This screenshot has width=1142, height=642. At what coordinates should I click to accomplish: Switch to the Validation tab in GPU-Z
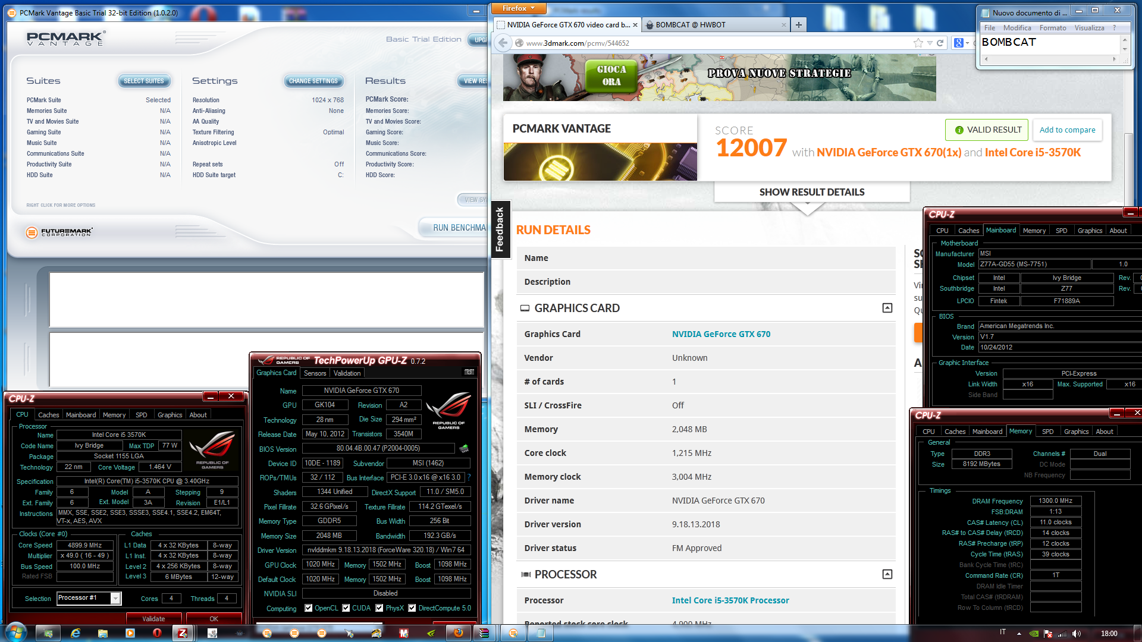point(347,373)
